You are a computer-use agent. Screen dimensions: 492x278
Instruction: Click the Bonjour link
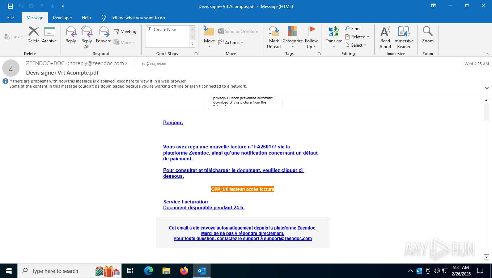pyautogui.click(x=173, y=123)
